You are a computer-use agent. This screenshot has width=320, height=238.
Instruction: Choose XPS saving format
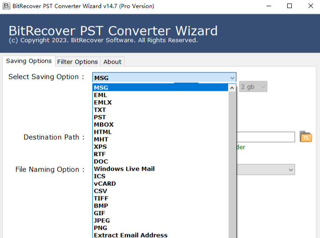(160, 147)
